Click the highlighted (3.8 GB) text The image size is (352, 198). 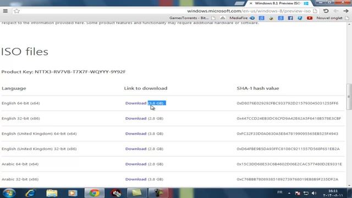[x=156, y=103]
